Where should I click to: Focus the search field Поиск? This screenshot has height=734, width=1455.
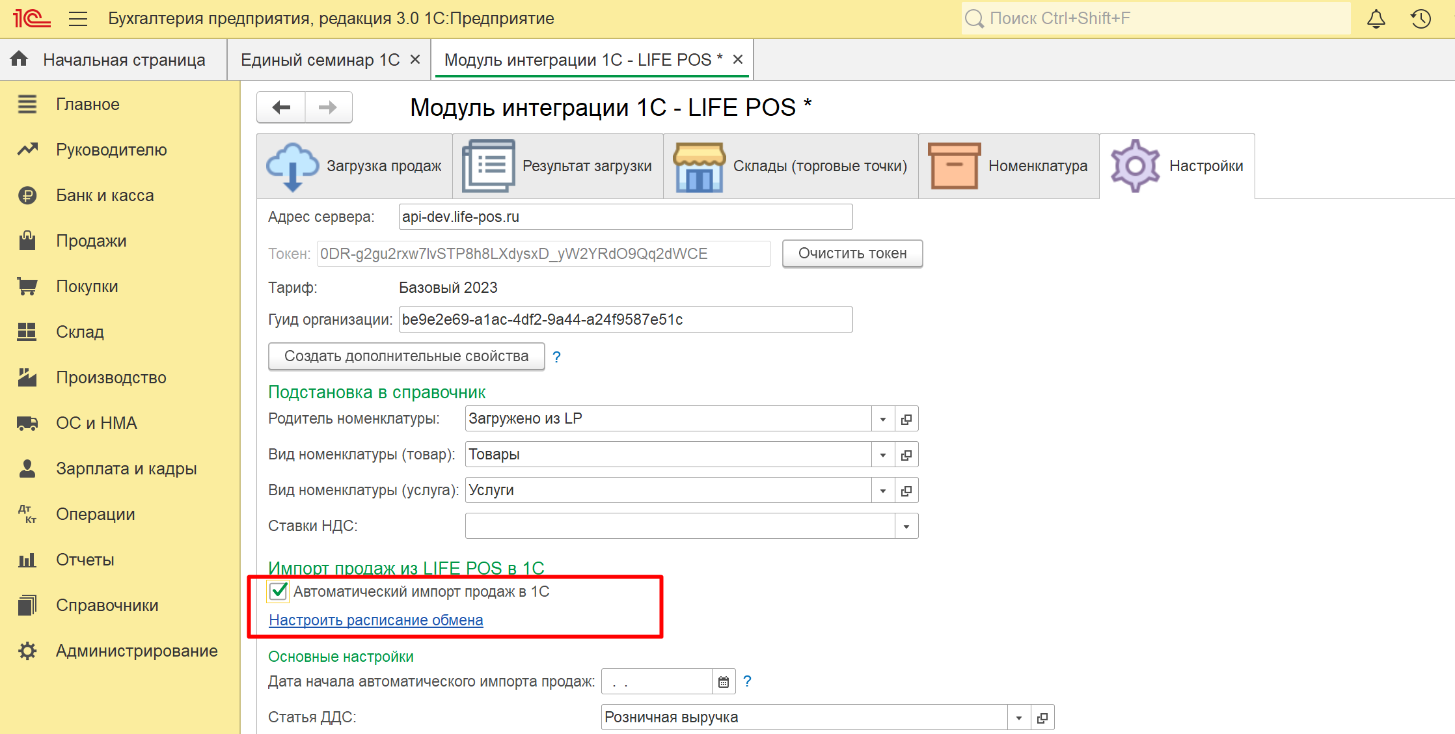tap(1156, 18)
